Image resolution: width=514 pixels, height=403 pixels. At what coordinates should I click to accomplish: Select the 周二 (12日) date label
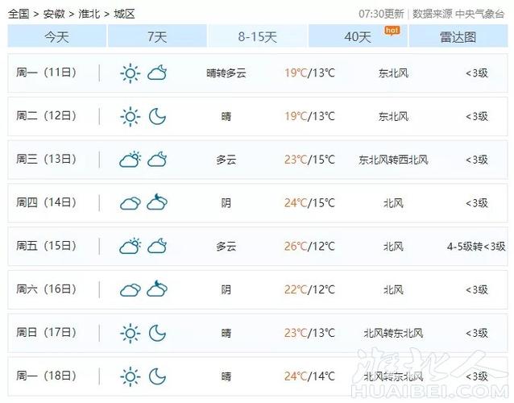point(46,115)
